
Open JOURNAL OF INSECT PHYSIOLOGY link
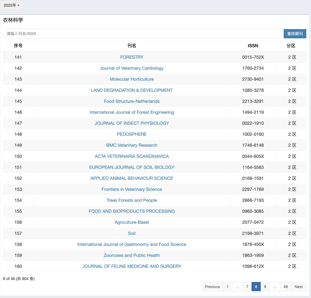[132, 123]
